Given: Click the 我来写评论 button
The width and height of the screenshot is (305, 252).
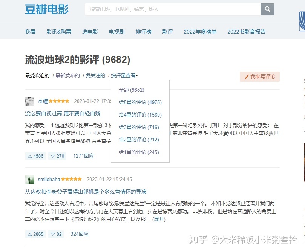Looking at the screenshot, I should (x=260, y=77).
